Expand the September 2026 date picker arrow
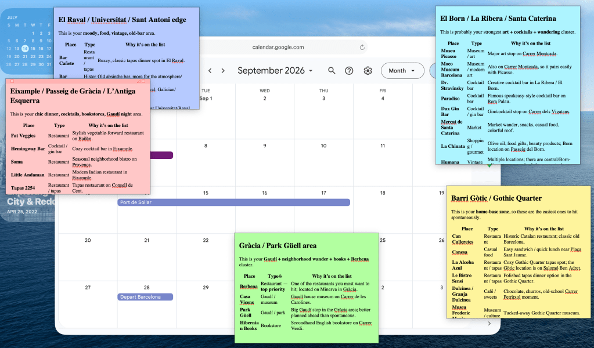Image resolution: width=594 pixels, height=348 pixels. point(311,71)
